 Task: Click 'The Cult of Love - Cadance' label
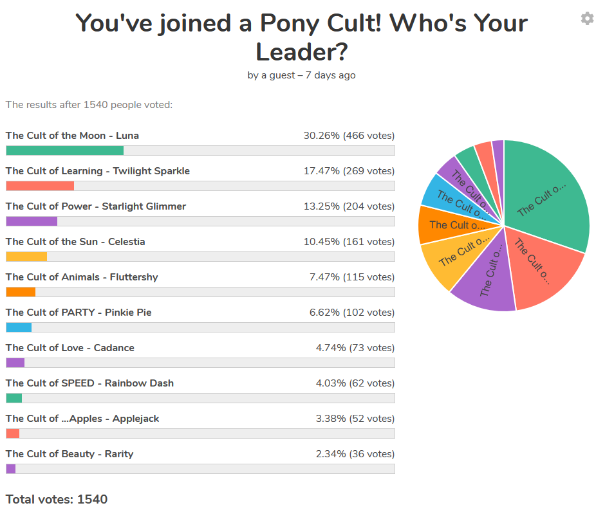click(x=70, y=348)
